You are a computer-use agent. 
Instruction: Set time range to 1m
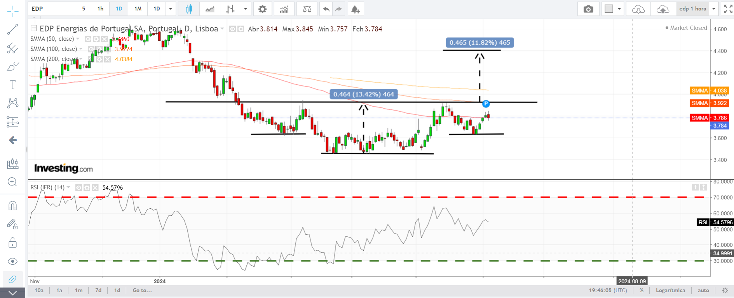78,290
